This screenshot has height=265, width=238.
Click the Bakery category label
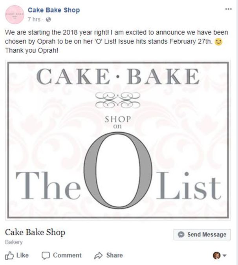point(13,242)
